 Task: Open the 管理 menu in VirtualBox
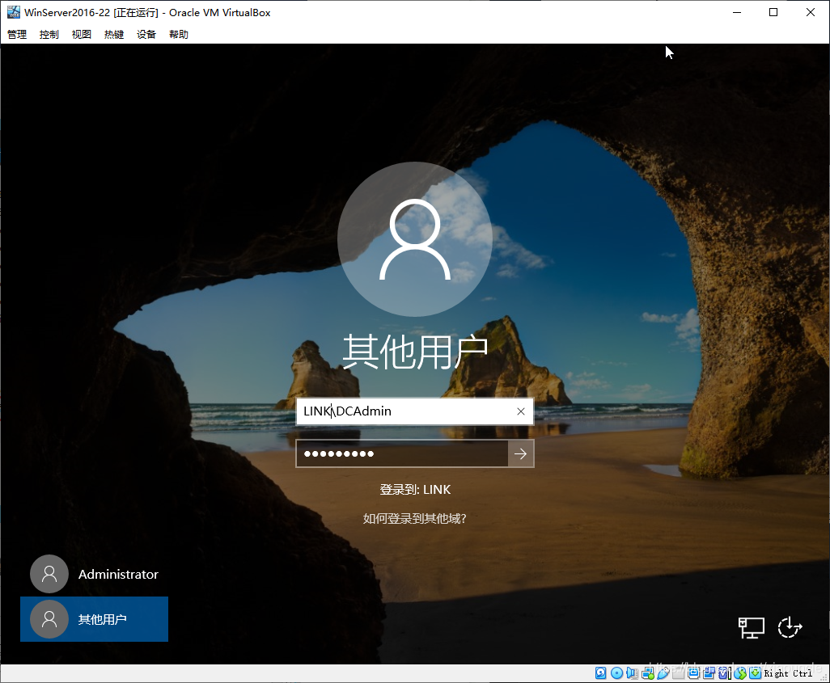(x=16, y=35)
